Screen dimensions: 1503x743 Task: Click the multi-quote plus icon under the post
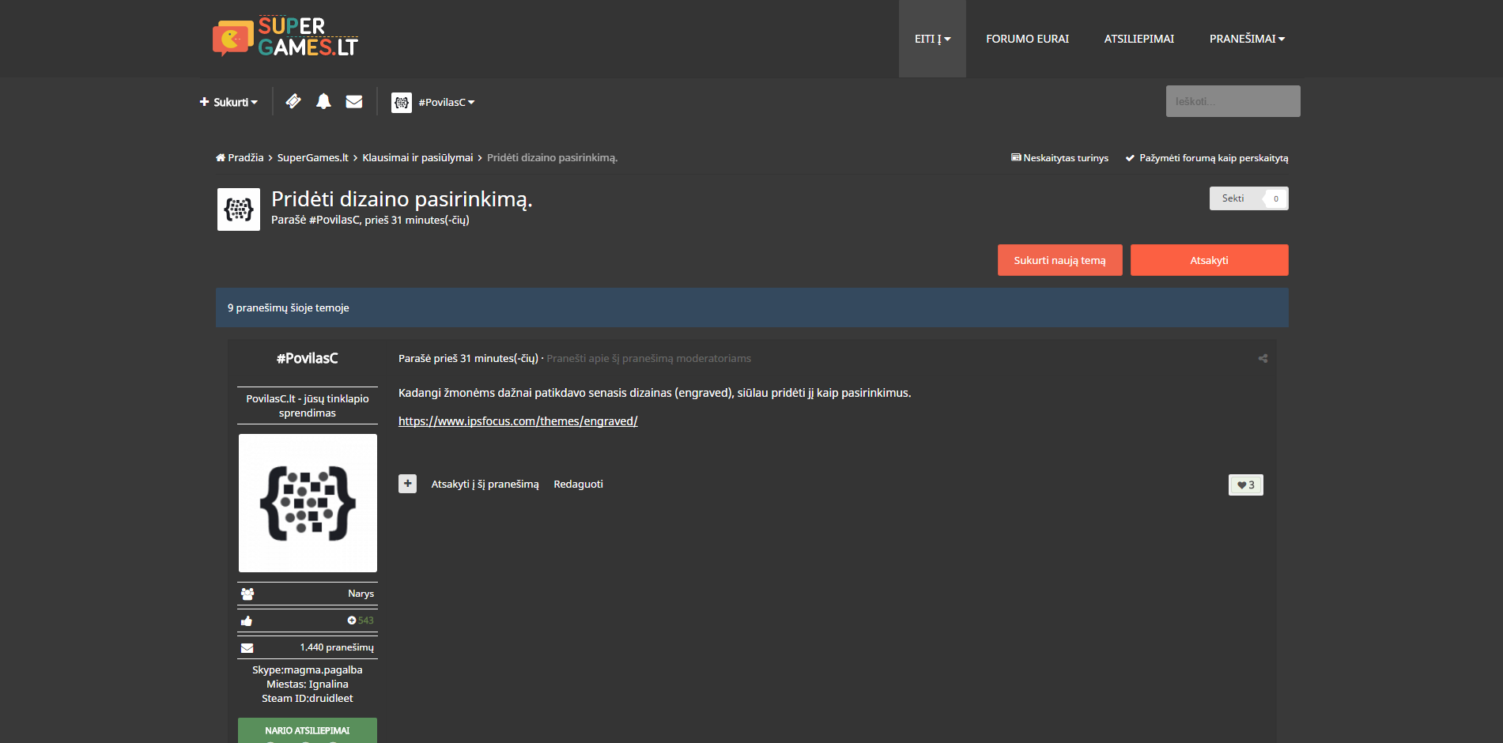click(407, 484)
